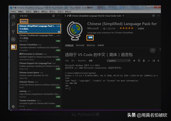The image size is (171, 121).
Task: Click the extension details vertical scrollbar
Action: pyautogui.click(x=160, y=49)
